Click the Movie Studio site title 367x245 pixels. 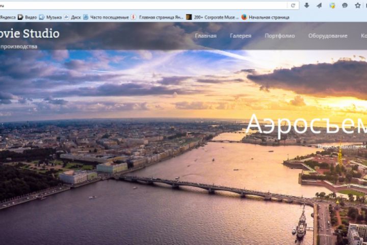coord(30,34)
